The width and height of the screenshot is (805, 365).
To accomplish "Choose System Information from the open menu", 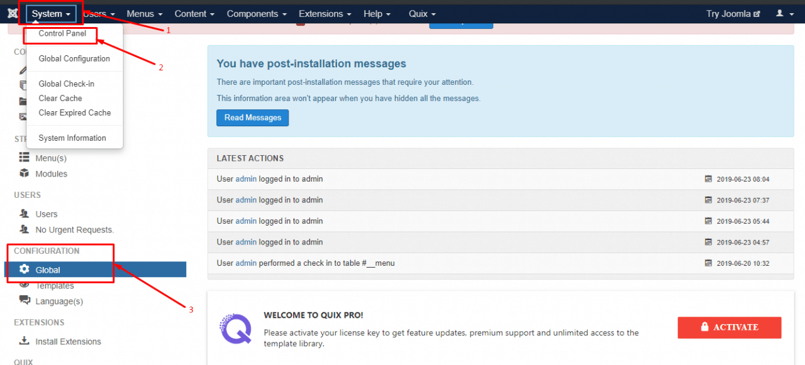I will [x=72, y=138].
